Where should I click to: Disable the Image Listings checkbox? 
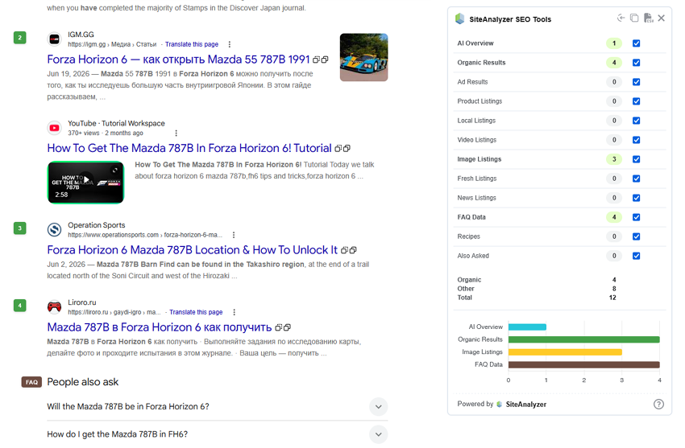(636, 159)
